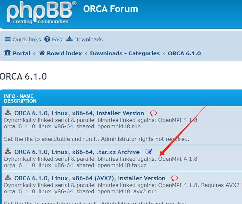Click the Portal breadcrumb text
This screenshot has height=204, width=242.
point(21,53)
